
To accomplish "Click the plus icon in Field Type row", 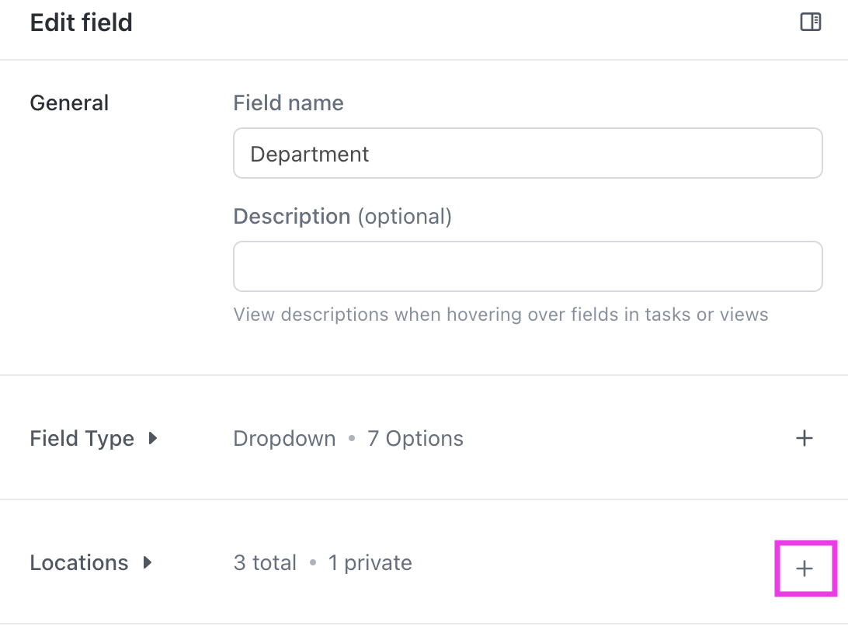I will pyautogui.click(x=805, y=439).
